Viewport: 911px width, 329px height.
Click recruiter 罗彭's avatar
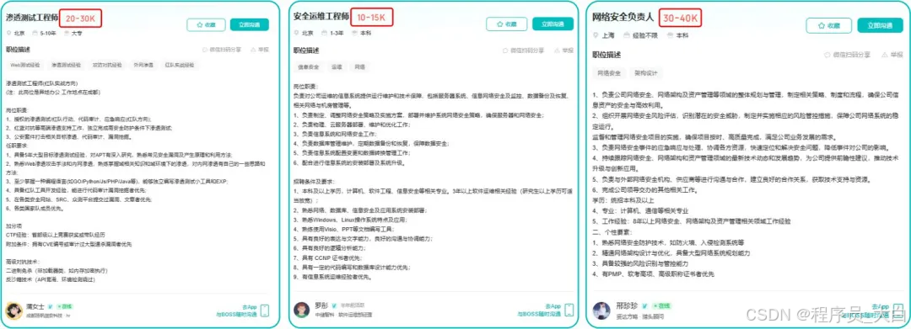(301, 310)
